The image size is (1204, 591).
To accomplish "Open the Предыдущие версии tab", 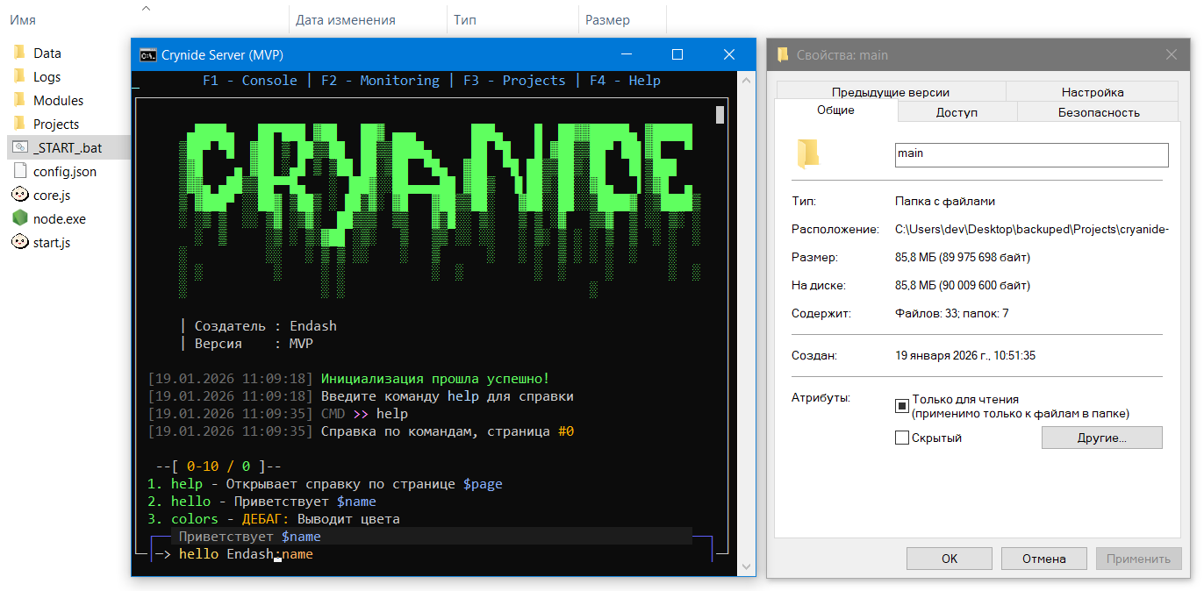I will [x=890, y=92].
